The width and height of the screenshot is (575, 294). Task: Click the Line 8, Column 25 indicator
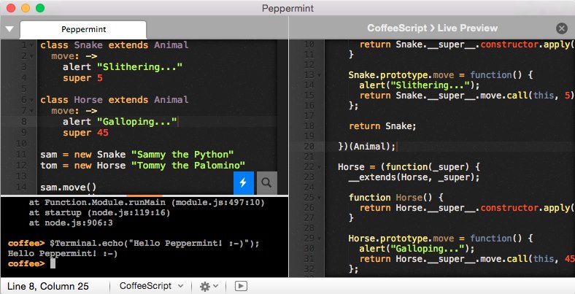coord(47,286)
